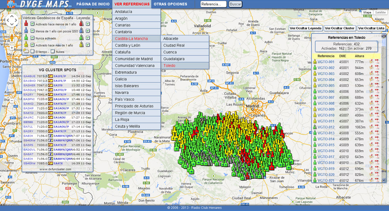Open the OTRAS OPCIONES menu
The width and height of the screenshot is (389, 211).
click(x=170, y=4)
